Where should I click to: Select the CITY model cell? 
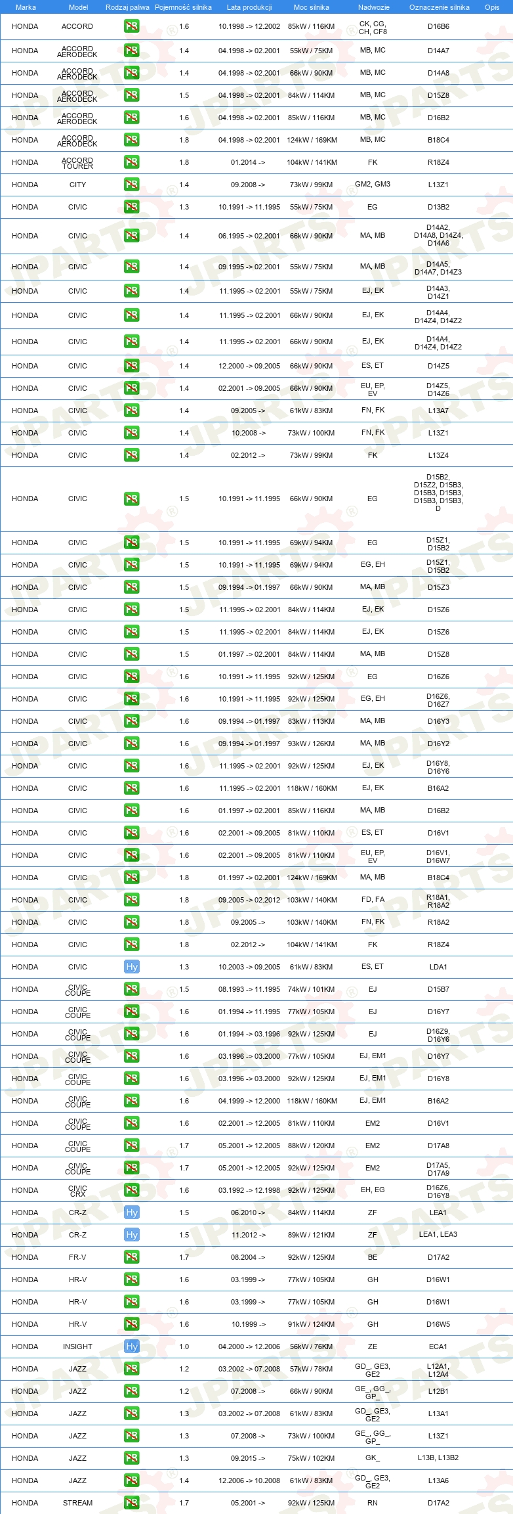77,185
